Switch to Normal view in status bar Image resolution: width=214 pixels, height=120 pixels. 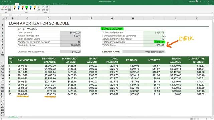[x=192, y=119]
